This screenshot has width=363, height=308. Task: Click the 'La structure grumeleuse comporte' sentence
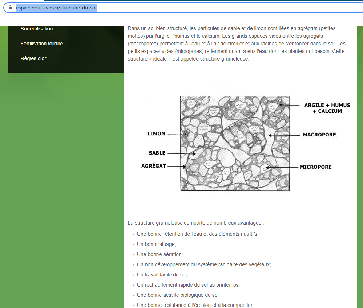click(x=196, y=223)
